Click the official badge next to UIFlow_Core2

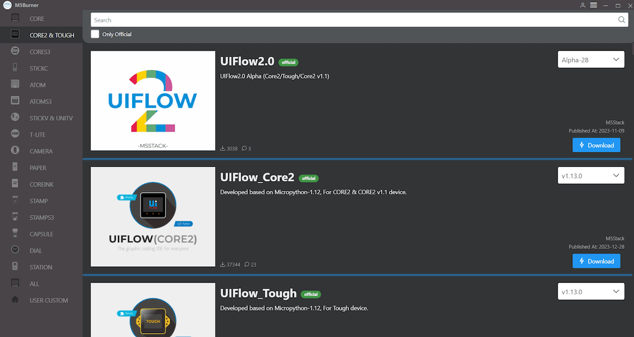coord(309,178)
